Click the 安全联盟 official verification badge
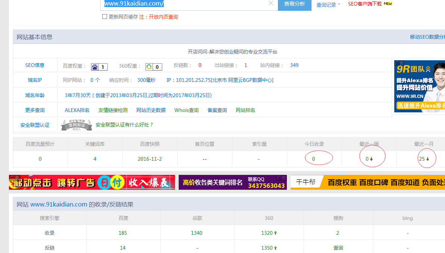The image size is (445, 253). tap(76, 125)
